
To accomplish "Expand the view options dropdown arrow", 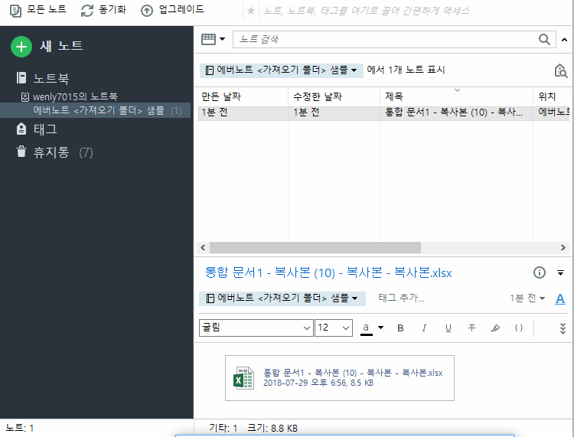I will tap(222, 39).
